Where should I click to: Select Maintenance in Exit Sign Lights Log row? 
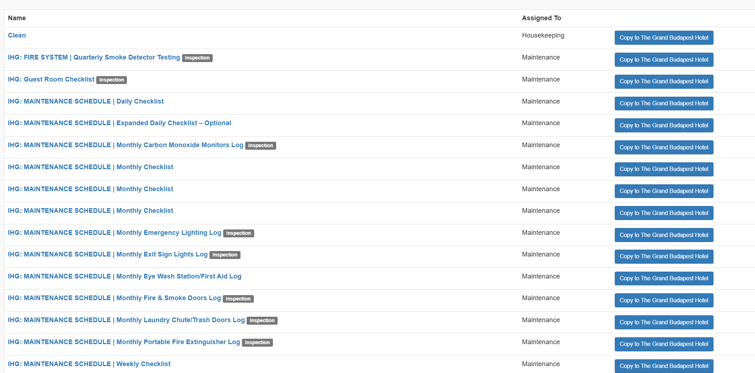(541, 254)
